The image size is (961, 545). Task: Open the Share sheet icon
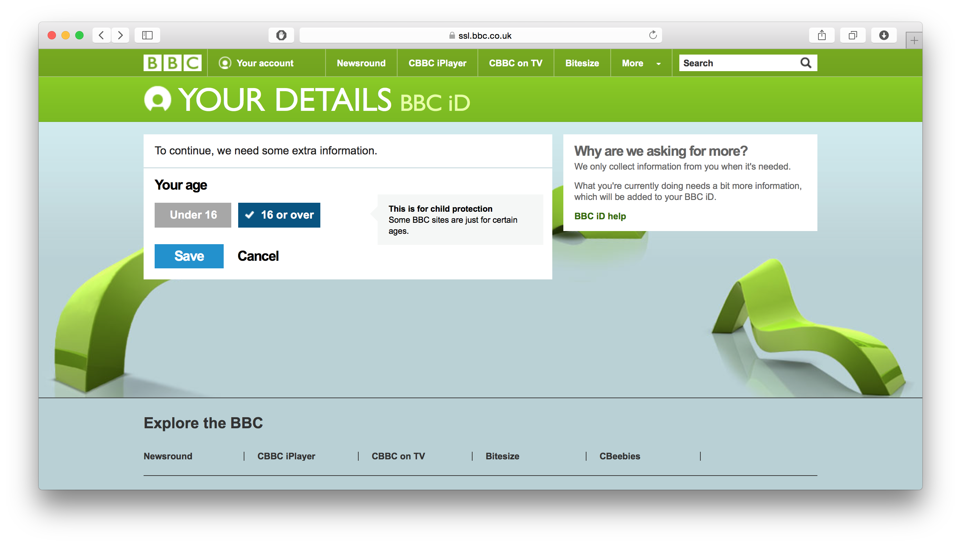(822, 35)
